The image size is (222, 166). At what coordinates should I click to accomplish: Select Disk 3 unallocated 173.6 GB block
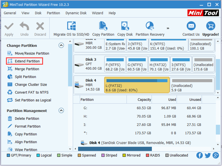pos(203,64)
